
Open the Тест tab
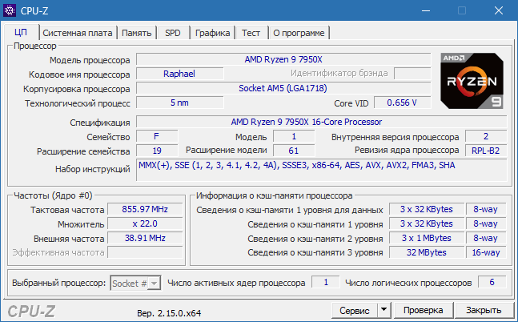(x=251, y=33)
